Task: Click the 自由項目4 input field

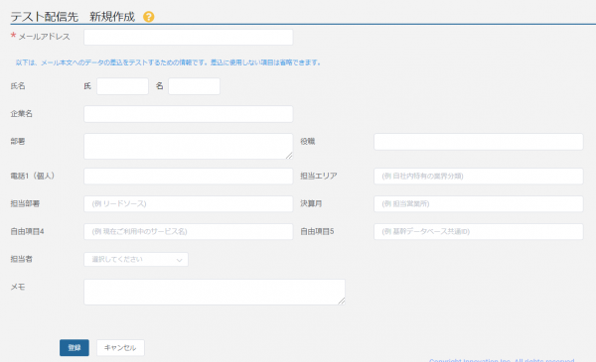Action: [x=189, y=231]
